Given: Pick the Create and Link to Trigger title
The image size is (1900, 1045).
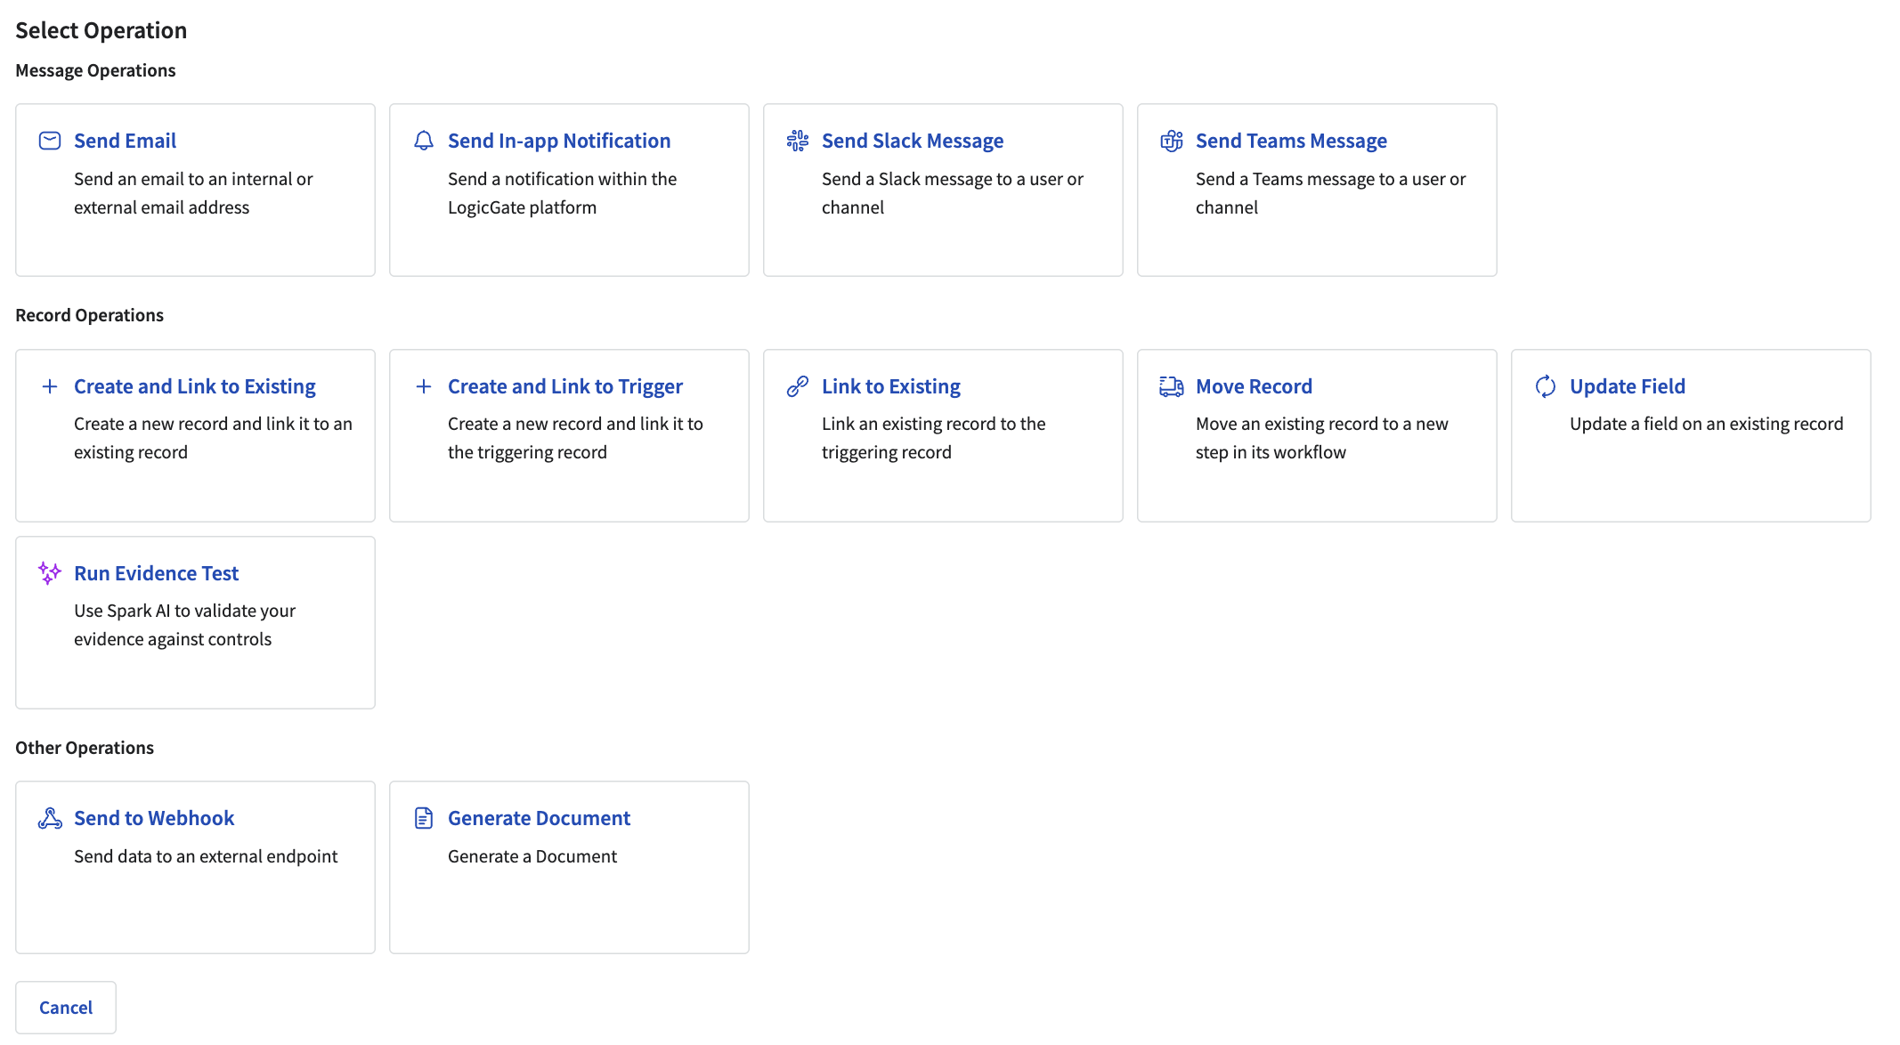Looking at the screenshot, I should coord(564,386).
